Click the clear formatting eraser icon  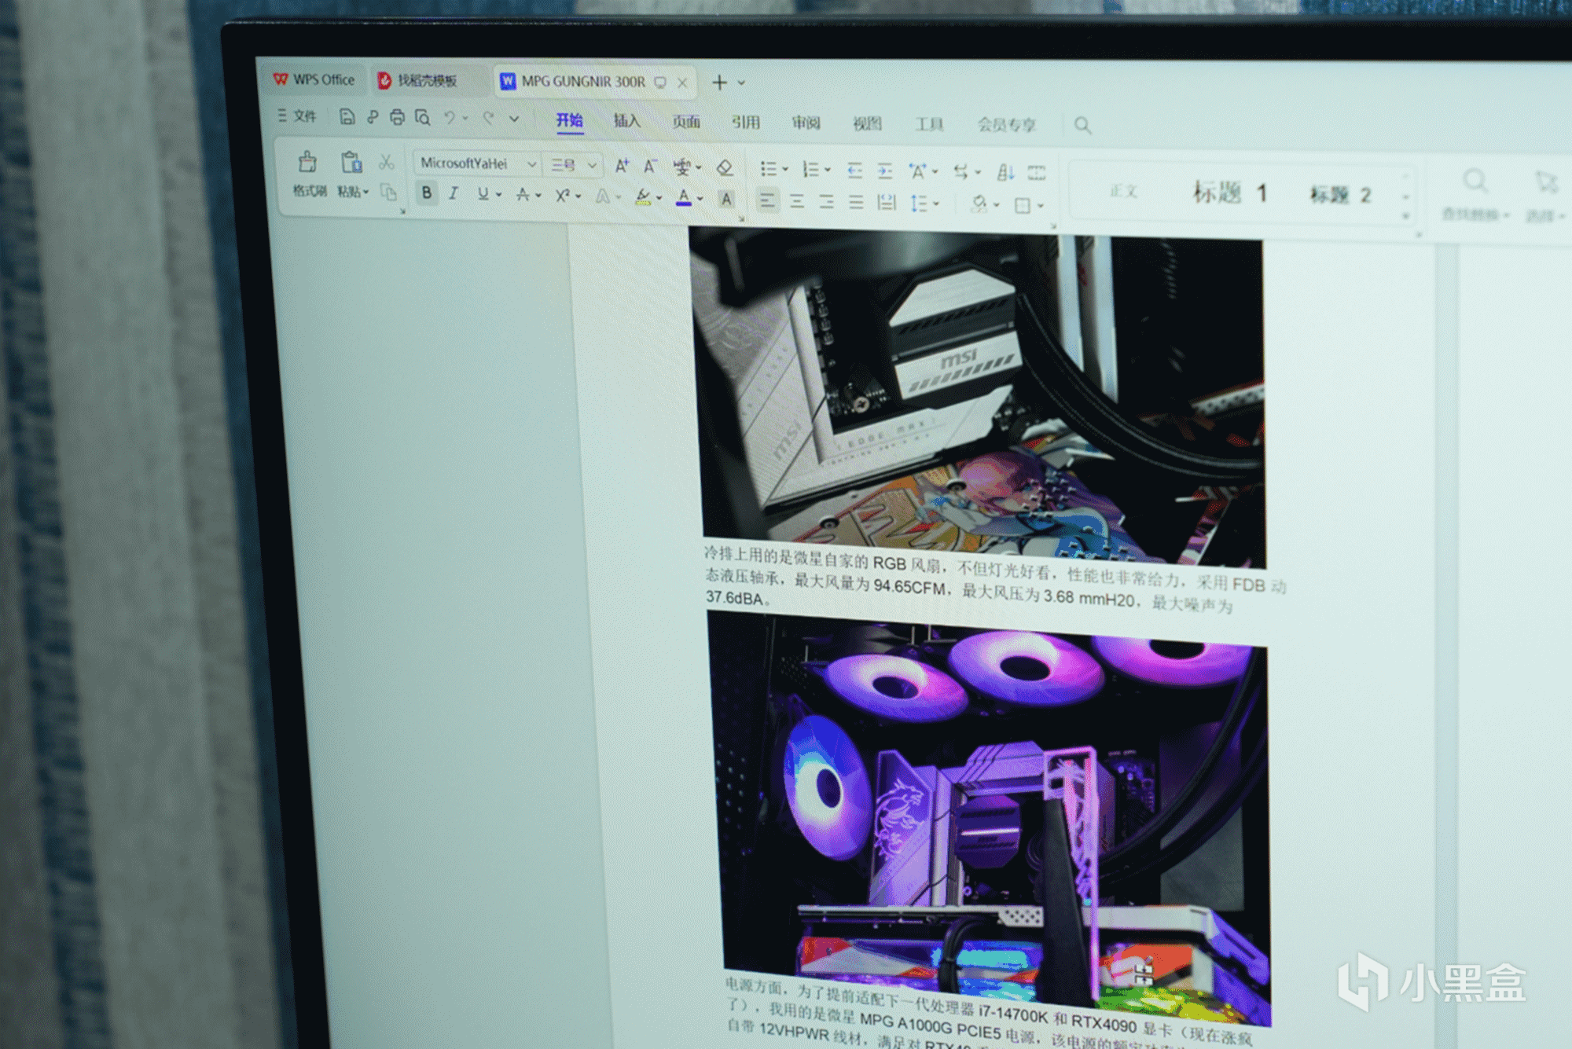point(725,167)
